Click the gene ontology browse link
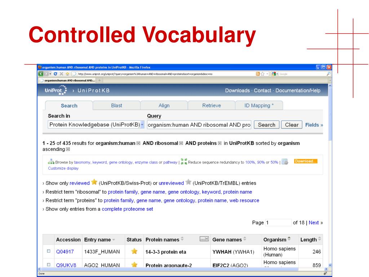The height and width of the screenshot is (277, 369). tap(120, 162)
